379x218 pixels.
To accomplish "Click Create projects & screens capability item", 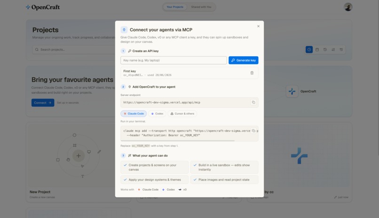I will [154, 167].
